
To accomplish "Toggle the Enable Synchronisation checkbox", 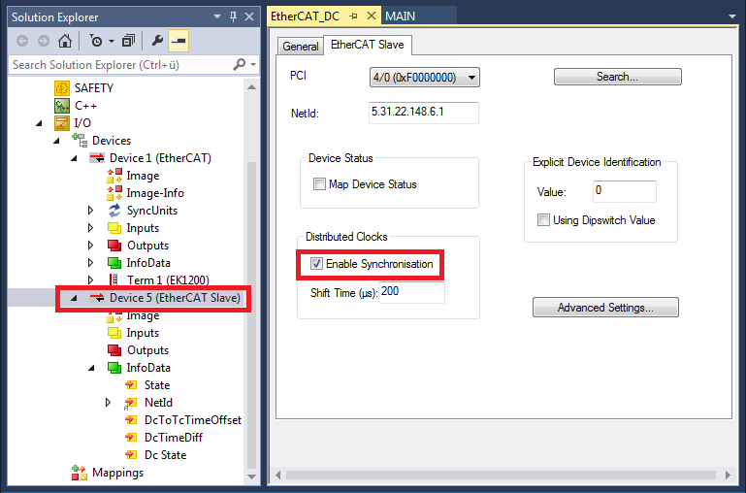I will pyautogui.click(x=316, y=264).
